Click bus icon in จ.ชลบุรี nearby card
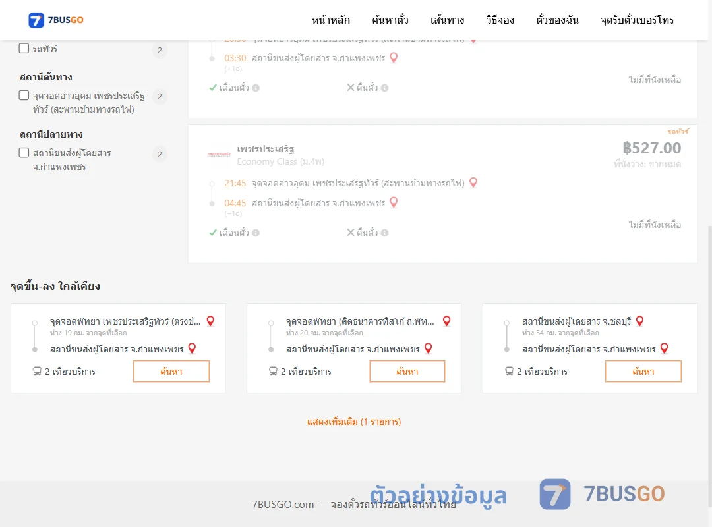 pos(510,372)
